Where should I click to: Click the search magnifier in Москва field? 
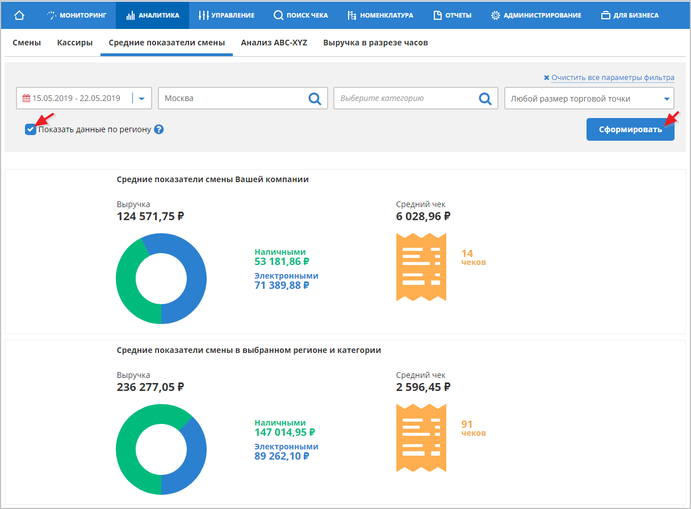click(x=314, y=99)
